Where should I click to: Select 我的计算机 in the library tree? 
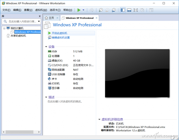[17, 28]
